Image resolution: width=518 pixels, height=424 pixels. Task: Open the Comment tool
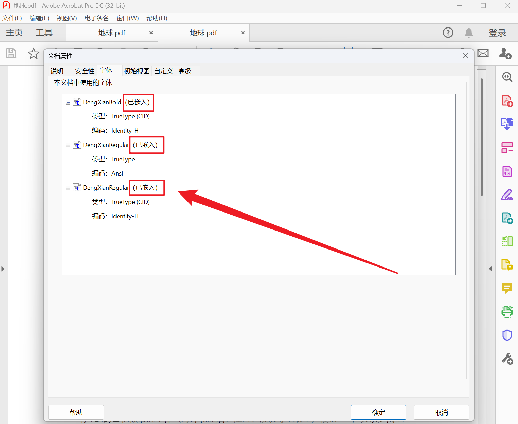tap(507, 288)
